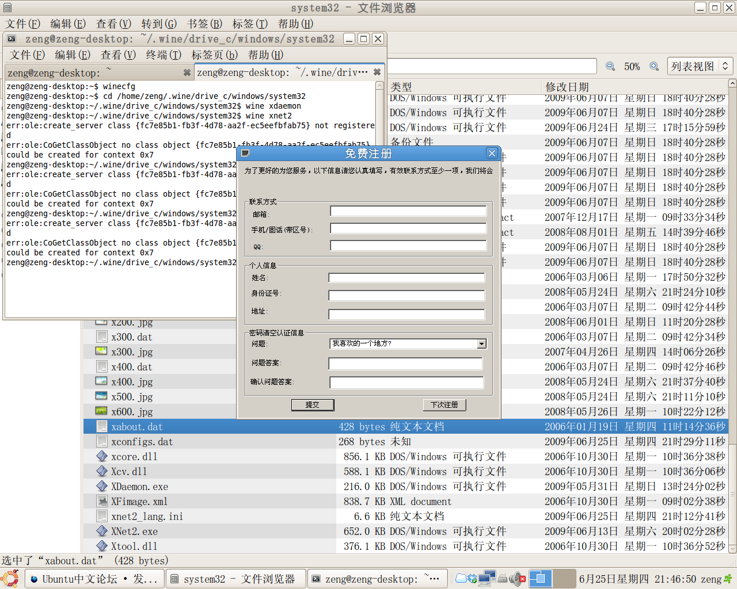This screenshot has height=589, width=737.
Task: Click the clock 6月25日星期四 21:46:50
Action: [637, 579]
